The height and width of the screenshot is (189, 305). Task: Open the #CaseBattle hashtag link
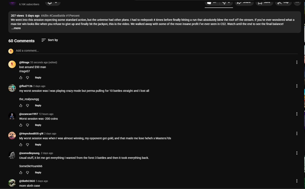pyautogui.click(x=57, y=16)
